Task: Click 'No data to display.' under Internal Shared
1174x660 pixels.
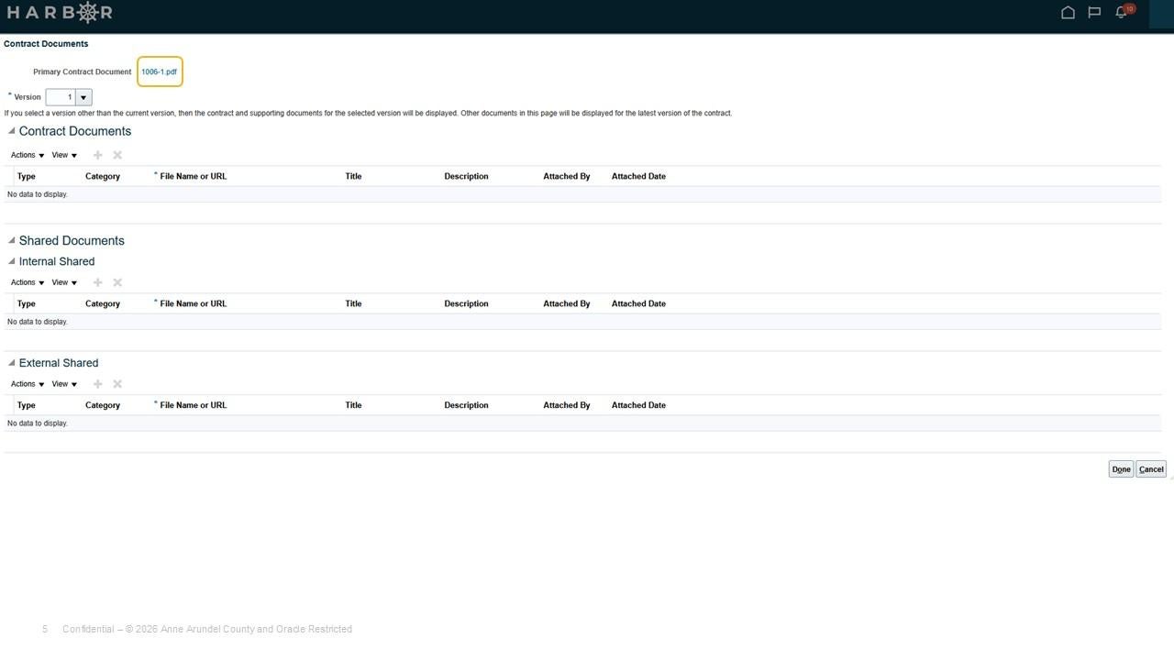Action: (x=38, y=322)
